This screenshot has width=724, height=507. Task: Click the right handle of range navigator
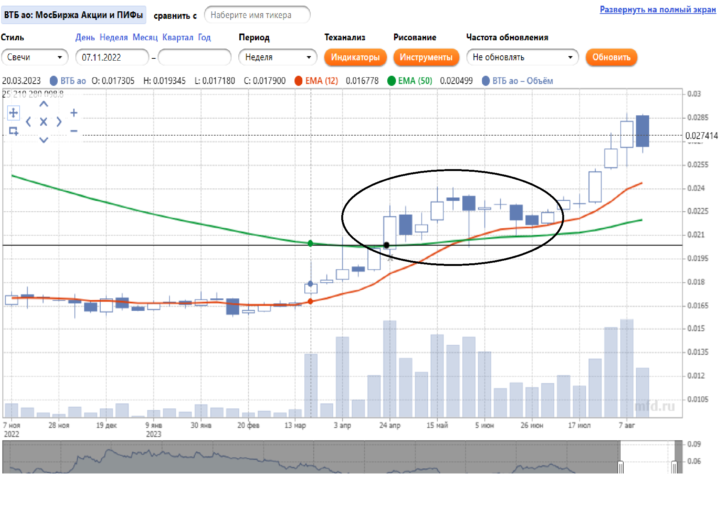(674, 467)
